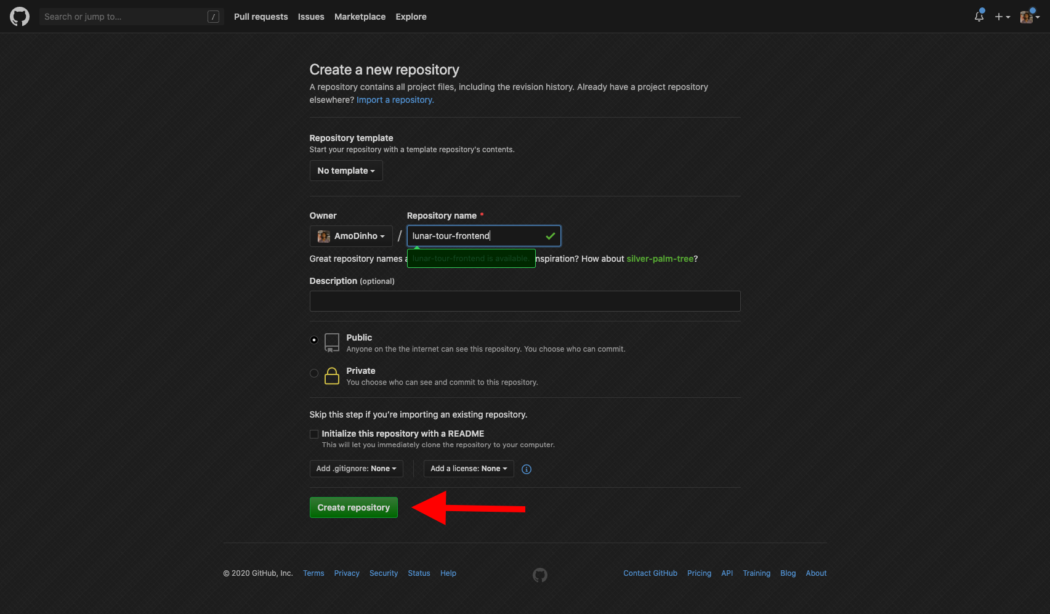Click the Create repository button
Image resolution: width=1050 pixels, height=614 pixels.
[x=353, y=507]
